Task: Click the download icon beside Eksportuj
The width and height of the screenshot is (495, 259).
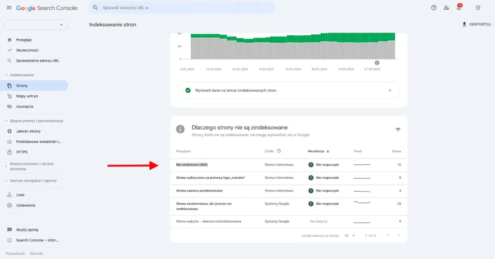Action: point(464,24)
